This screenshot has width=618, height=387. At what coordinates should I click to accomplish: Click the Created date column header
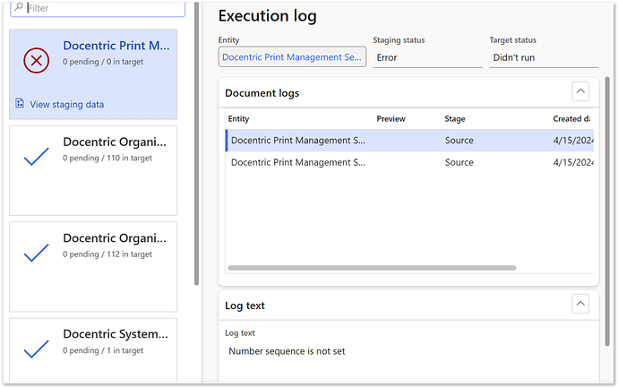point(571,119)
